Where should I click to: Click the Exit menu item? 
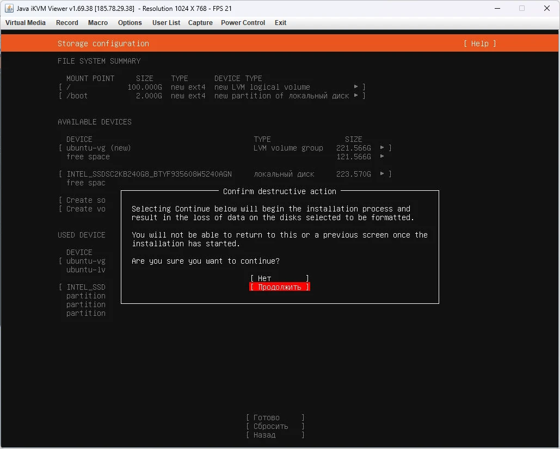[280, 23]
